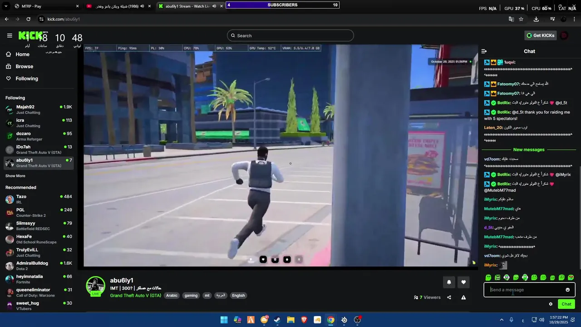581x327 pixels.
Task: Select the Arabic stream tag
Action: pyautogui.click(x=172, y=296)
